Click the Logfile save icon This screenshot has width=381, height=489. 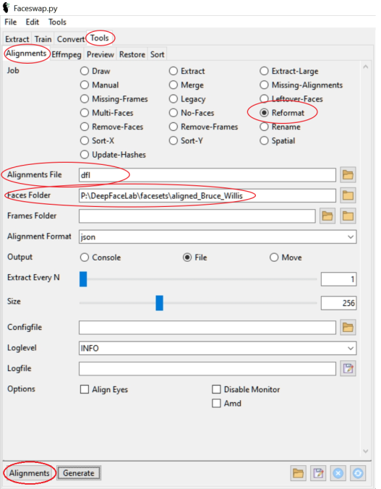tap(348, 369)
